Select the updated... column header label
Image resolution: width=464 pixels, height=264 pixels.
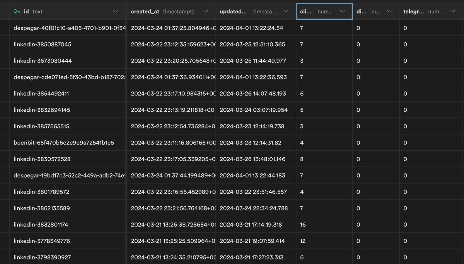click(x=233, y=12)
